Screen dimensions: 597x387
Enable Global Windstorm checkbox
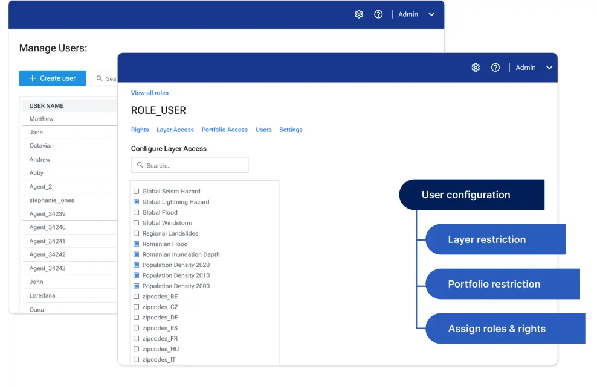pyautogui.click(x=137, y=223)
